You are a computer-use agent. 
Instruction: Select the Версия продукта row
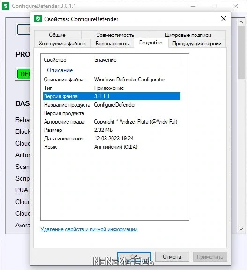(x=112, y=113)
